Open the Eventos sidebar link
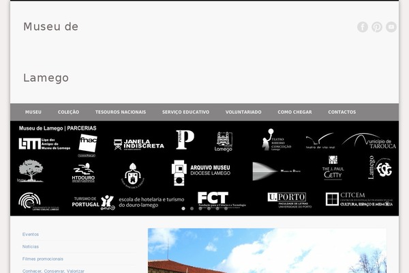Viewport: 409px width, 273px height. point(31,234)
